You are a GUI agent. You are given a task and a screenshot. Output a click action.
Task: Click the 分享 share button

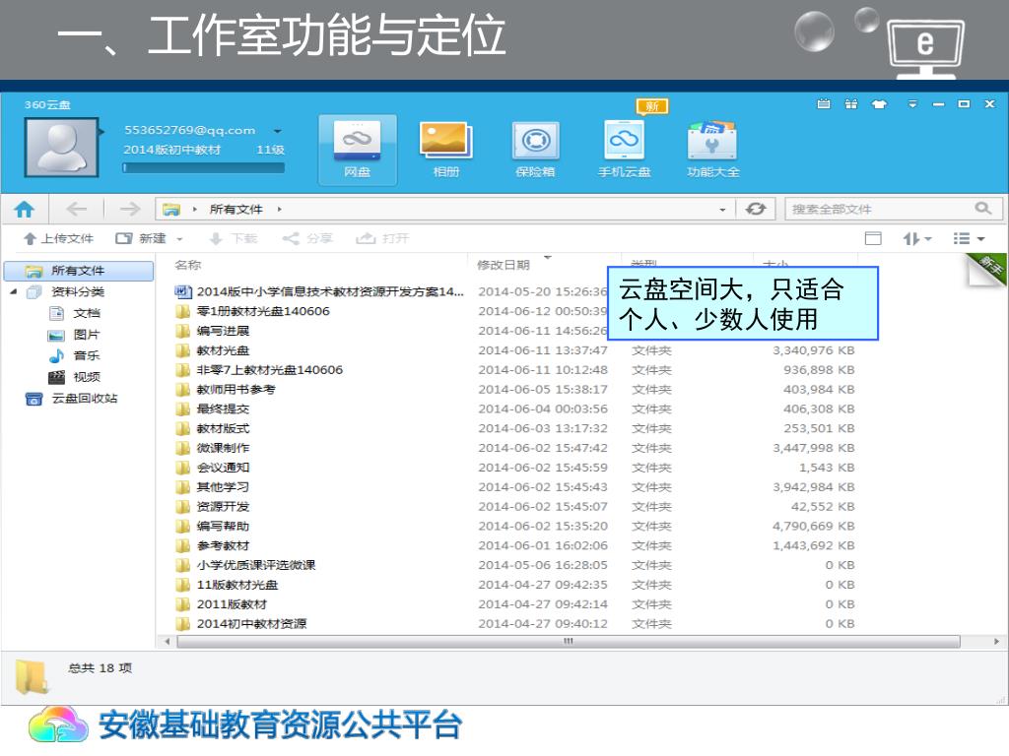click(307, 238)
